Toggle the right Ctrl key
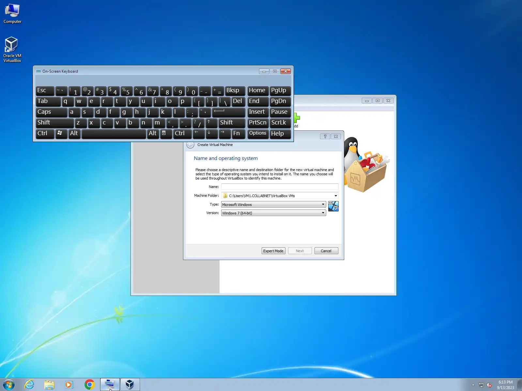Viewport: 522px width, 391px height. [x=182, y=134]
